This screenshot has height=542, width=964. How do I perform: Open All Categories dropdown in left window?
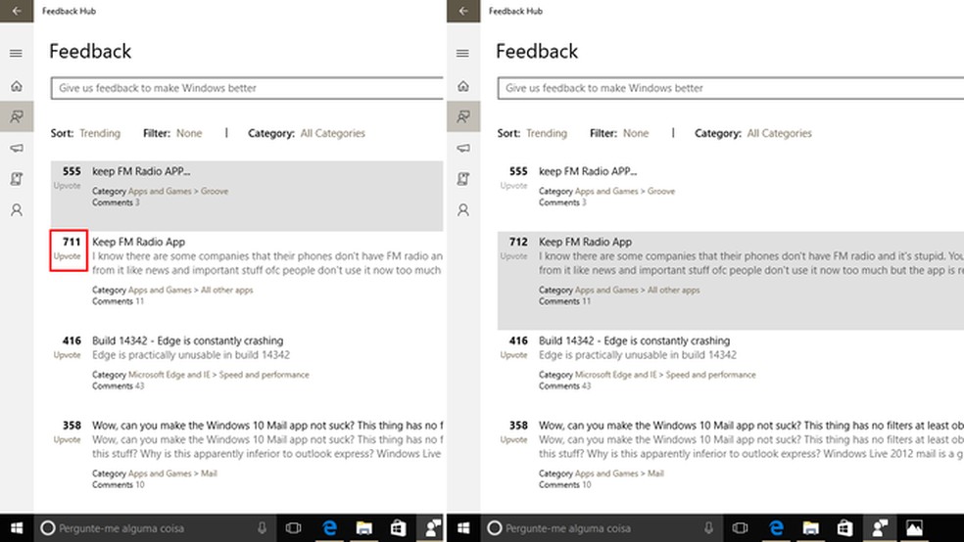point(333,133)
